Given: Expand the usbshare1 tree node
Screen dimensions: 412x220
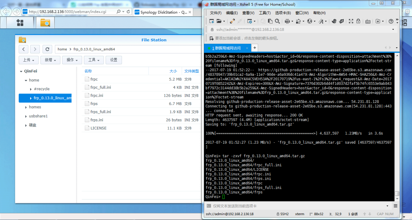Looking at the screenshot, I should [x=26, y=116].
